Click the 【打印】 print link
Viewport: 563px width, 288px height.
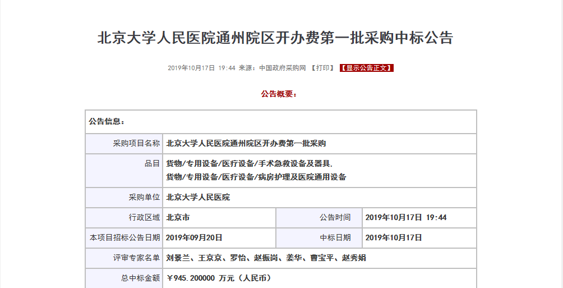coord(322,68)
